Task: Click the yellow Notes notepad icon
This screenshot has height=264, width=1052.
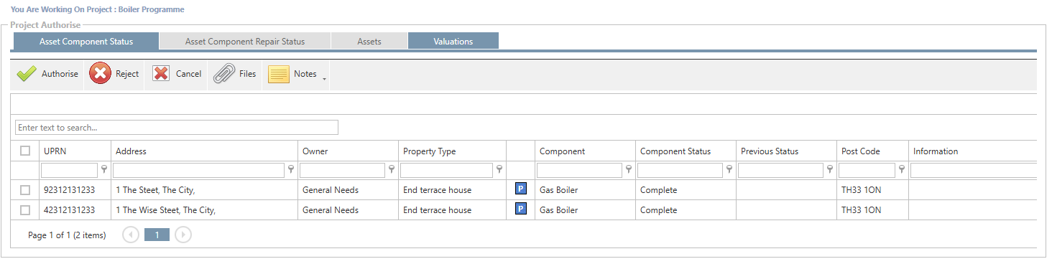Action: click(278, 74)
